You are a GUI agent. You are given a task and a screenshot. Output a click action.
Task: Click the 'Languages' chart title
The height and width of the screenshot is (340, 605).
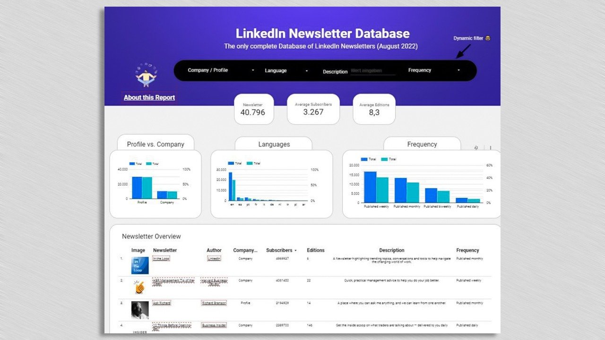point(274,144)
